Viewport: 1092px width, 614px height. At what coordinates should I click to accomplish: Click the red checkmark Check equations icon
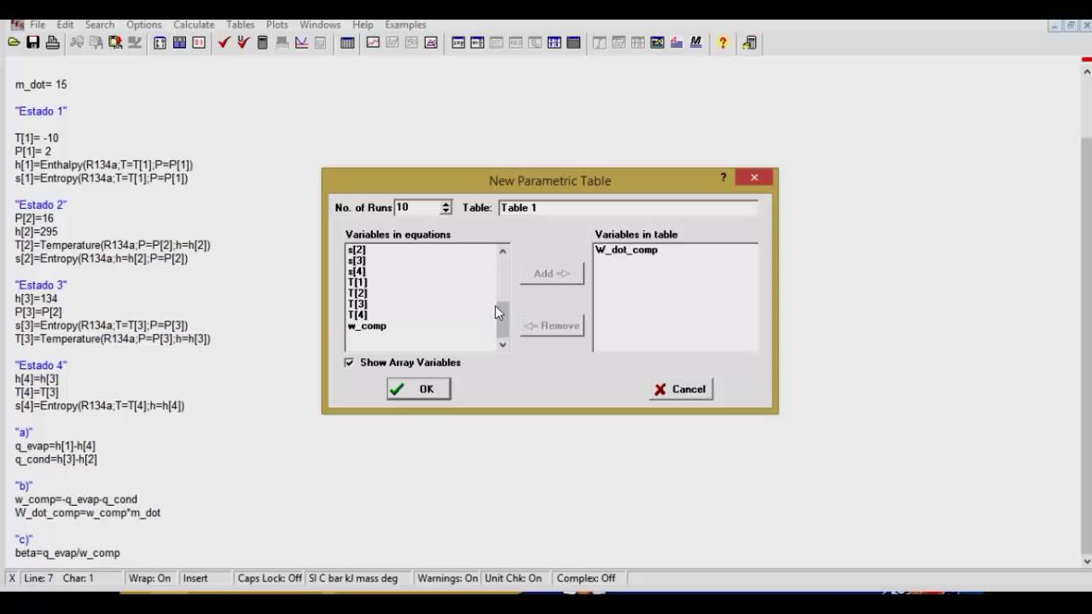point(224,43)
